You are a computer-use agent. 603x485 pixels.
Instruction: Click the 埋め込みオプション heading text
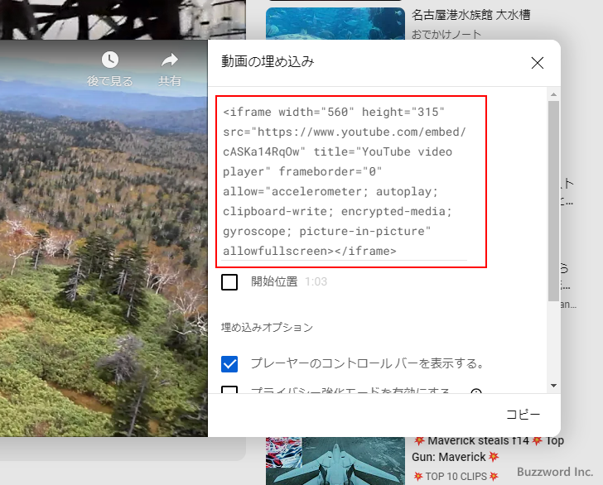coord(267,328)
